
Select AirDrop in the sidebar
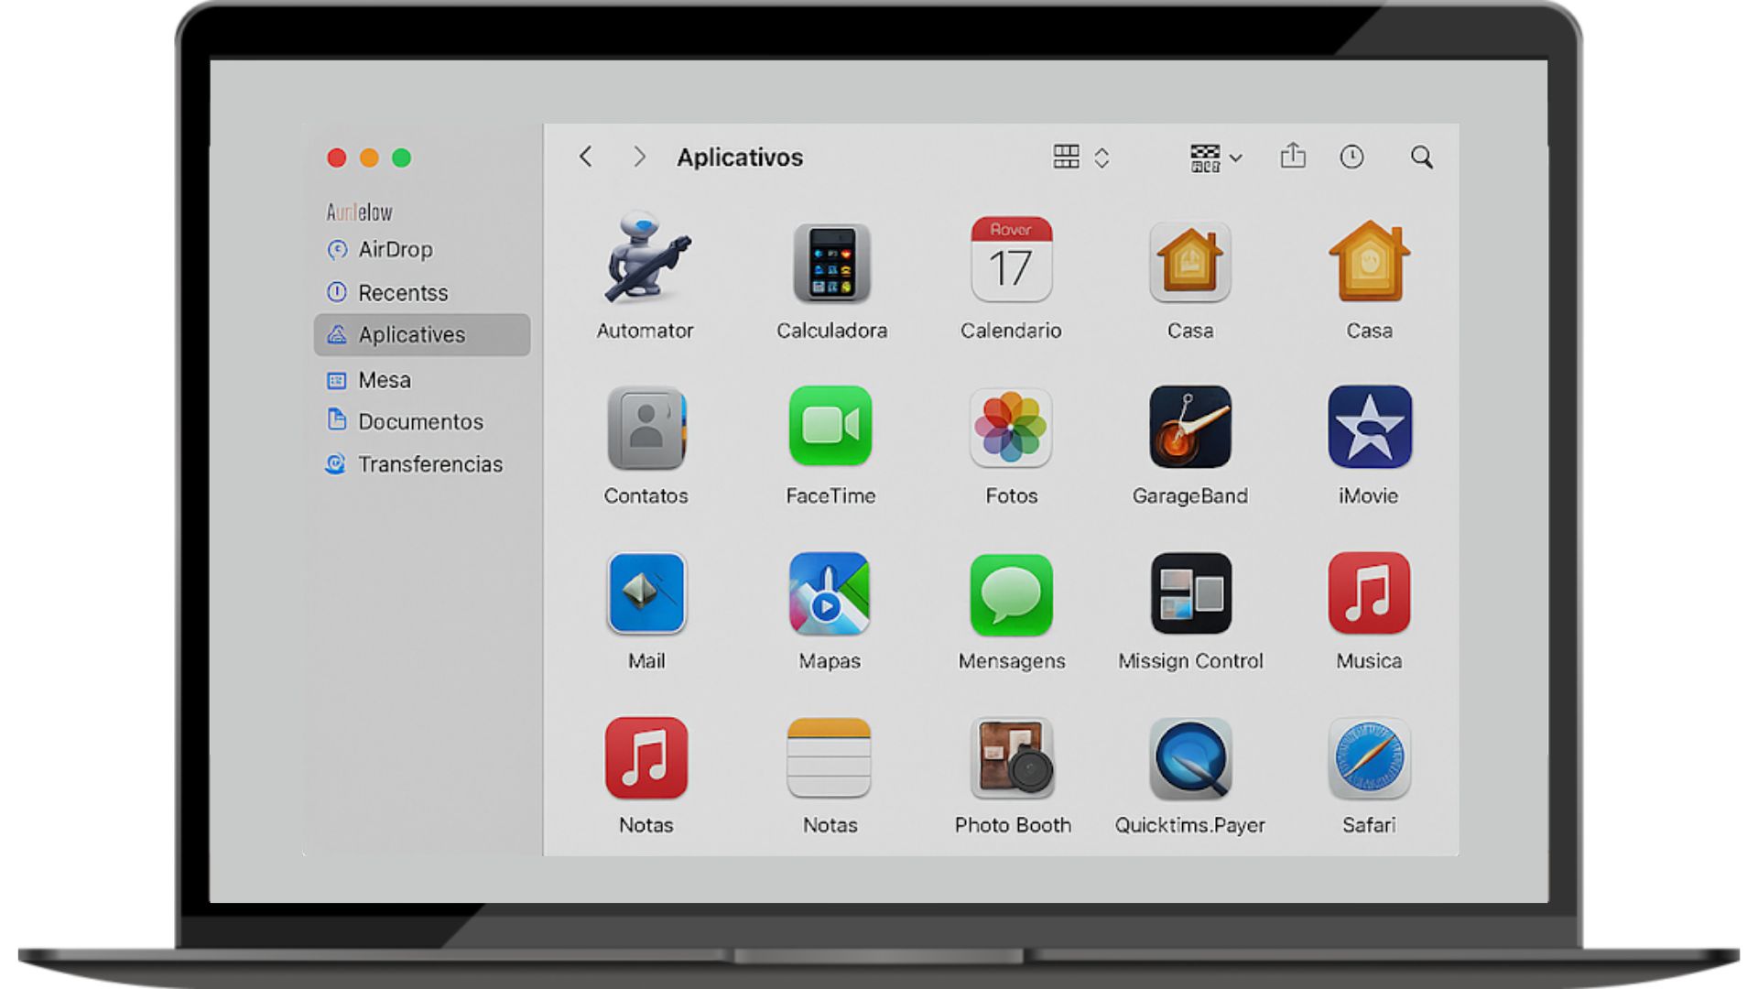tap(395, 249)
